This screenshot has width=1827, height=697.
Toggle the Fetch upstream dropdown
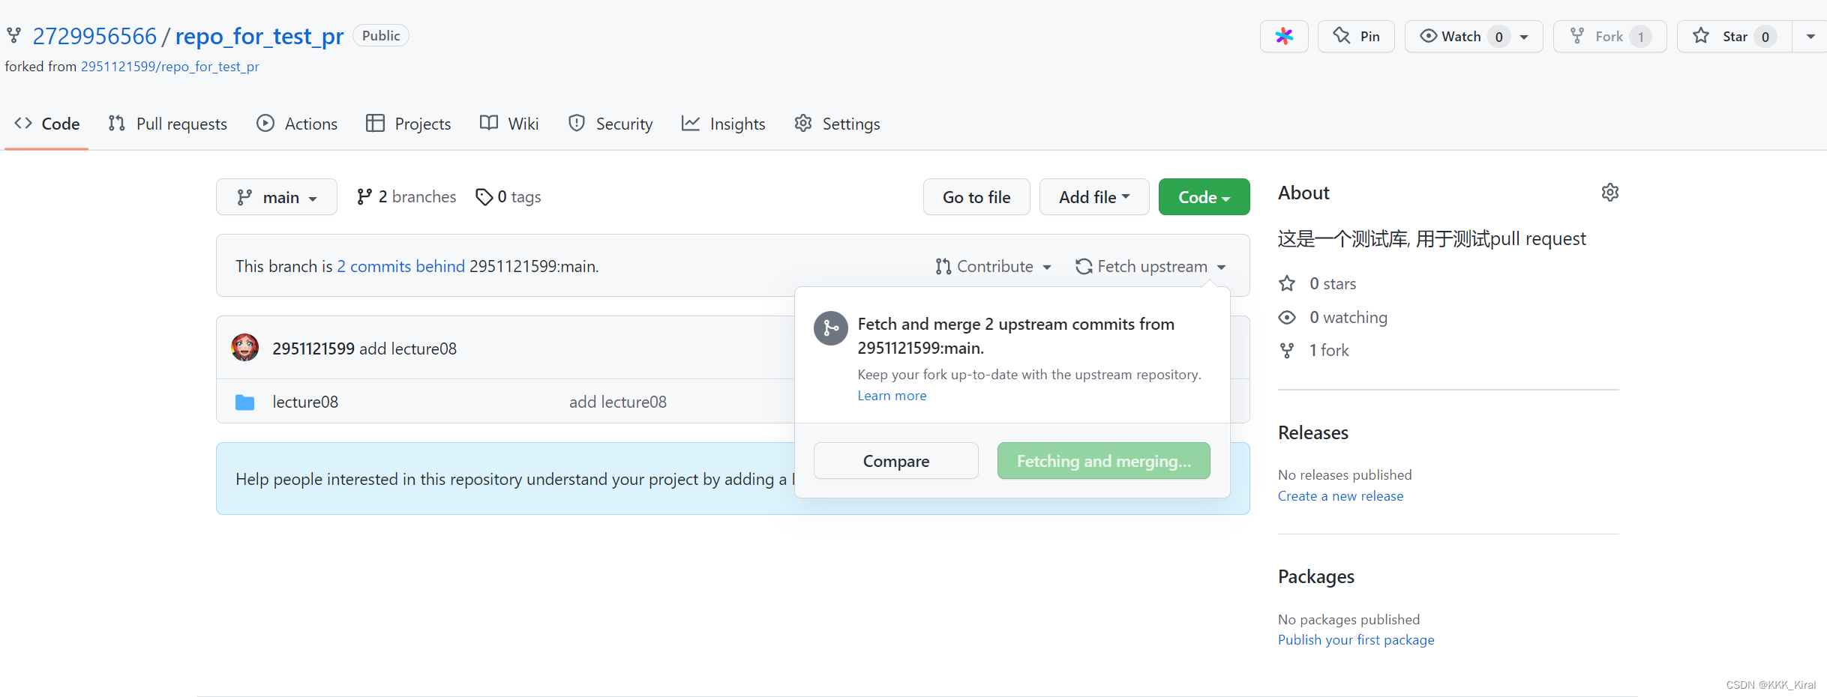click(x=1150, y=266)
